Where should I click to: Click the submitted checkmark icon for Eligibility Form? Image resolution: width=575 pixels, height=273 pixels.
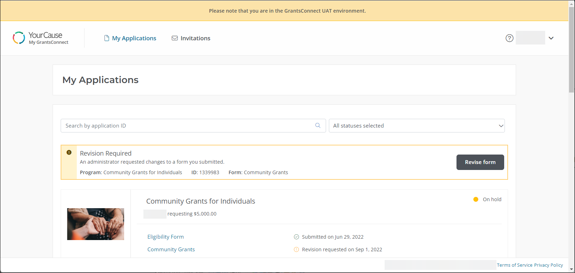(296, 237)
